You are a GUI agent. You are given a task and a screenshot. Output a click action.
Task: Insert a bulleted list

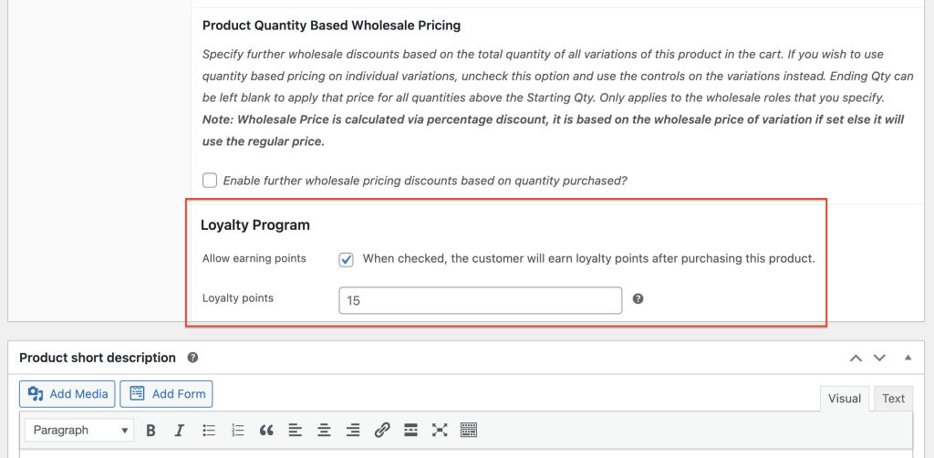[x=209, y=431]
